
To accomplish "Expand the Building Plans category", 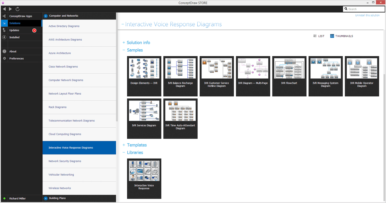I will pos(46,198).
